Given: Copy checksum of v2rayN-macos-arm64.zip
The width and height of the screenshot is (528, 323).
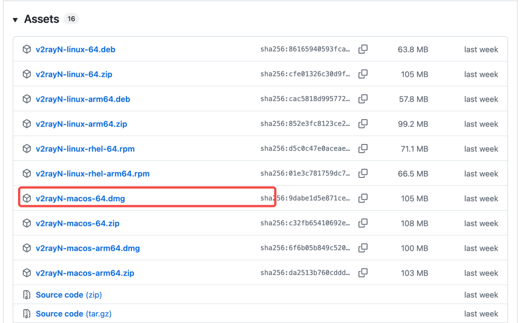Looking at the screenshot, I should click(x=363, y=273).
